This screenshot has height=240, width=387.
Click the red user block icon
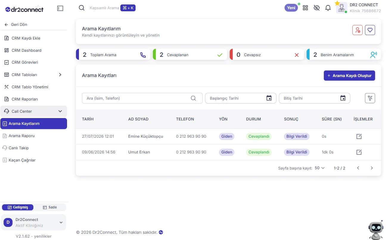pyautogui.click(x=358, y=30)
